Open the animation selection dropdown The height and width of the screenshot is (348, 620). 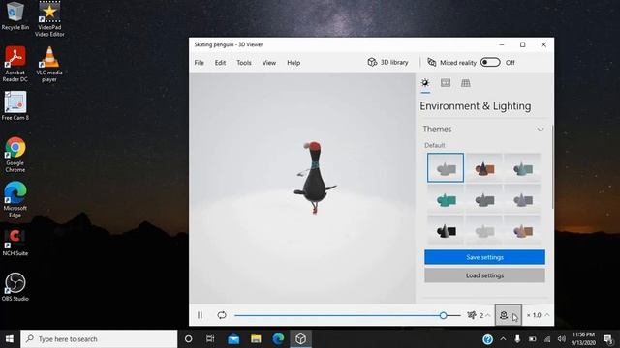tap(479, 315)
